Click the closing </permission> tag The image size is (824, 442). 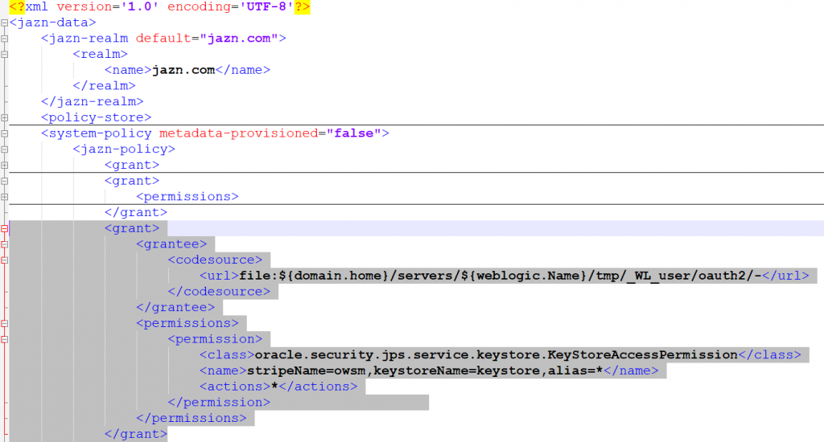219,402
